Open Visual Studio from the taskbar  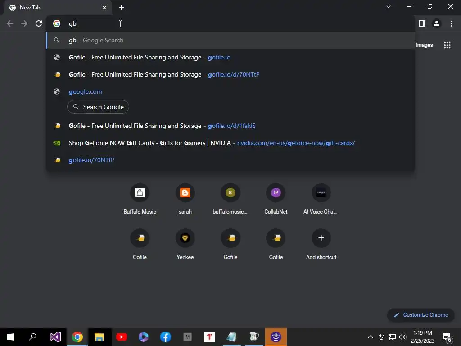tap(55, 337)
